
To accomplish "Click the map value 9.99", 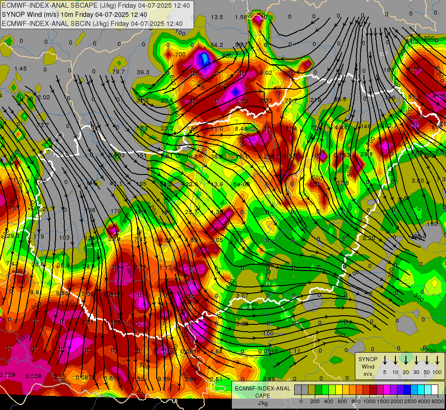I will pos(164,379).
